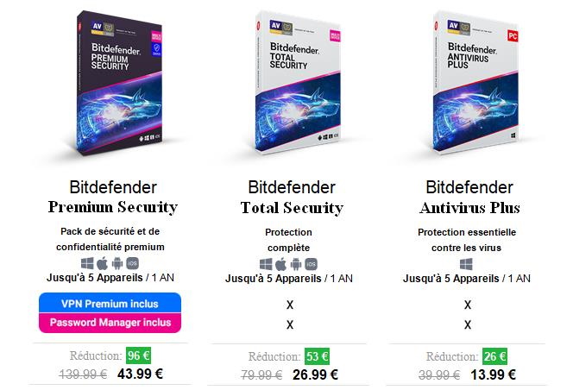Click iOS icon under Premium Security
The height and width of the screenshot is (390, 573).
(x=132, y=263)
